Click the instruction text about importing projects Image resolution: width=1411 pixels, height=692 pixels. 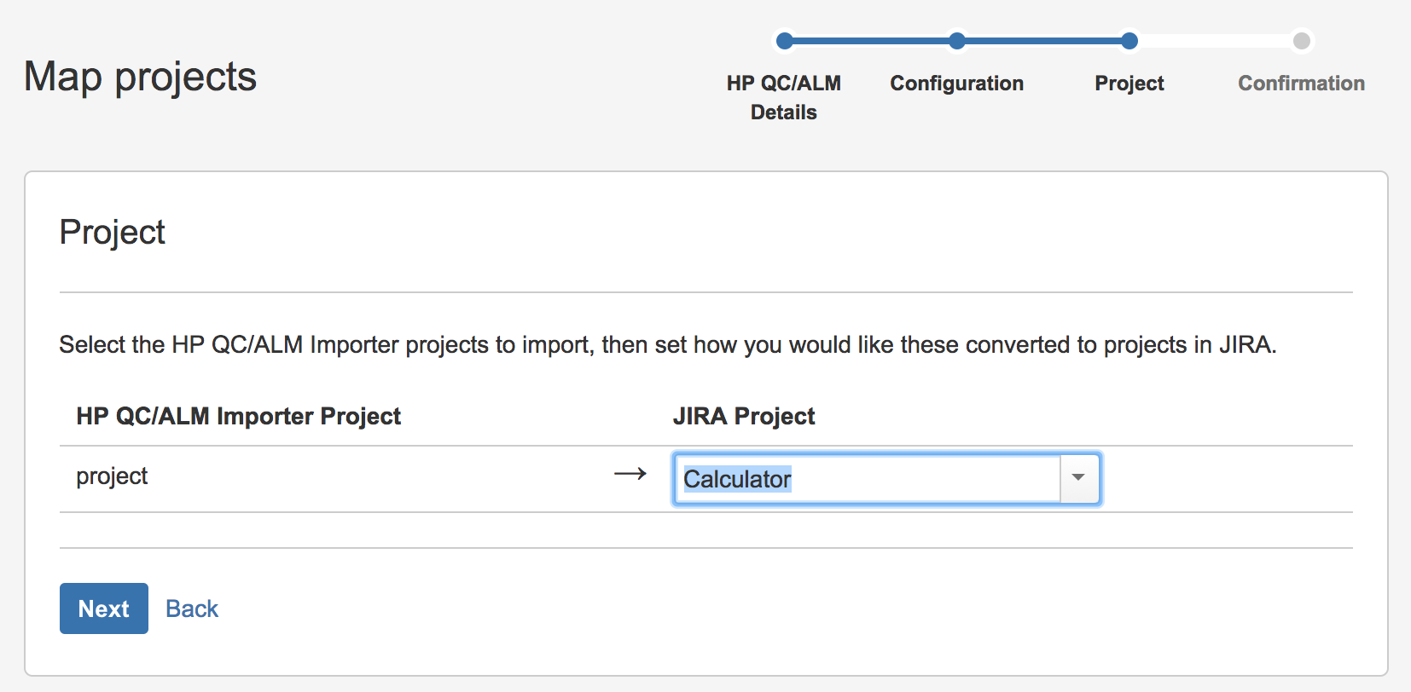[668, 344]
